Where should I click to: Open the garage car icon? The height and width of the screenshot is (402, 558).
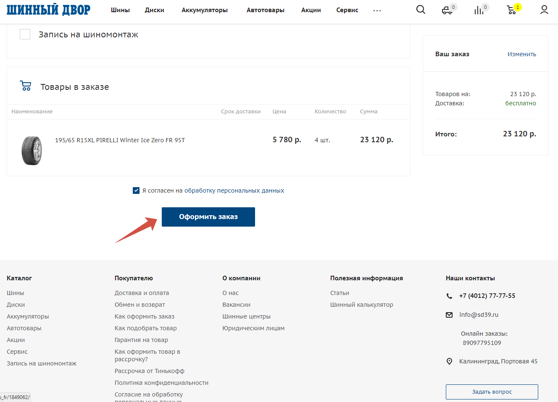pos(447,10)
